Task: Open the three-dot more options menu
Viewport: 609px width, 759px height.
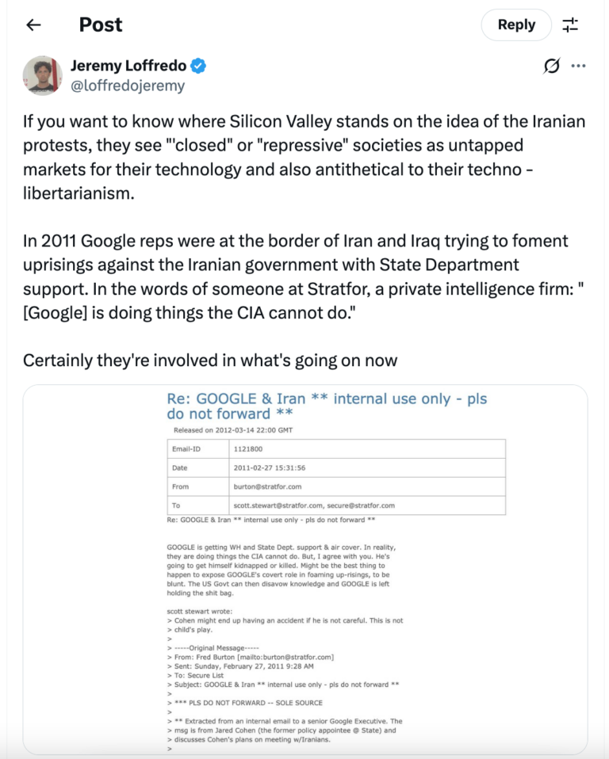Action: click(578, 67)
